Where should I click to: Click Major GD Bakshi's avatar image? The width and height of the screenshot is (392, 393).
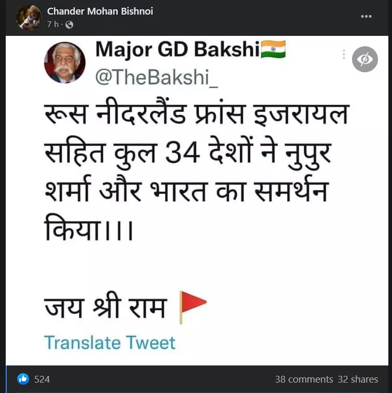[65, 62]
